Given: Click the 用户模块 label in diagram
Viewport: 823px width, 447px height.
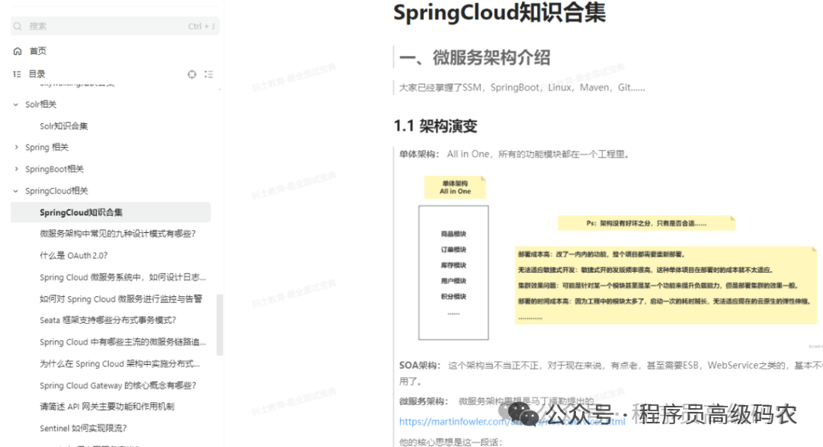Looking at the screenshot, I should [453, 281].
